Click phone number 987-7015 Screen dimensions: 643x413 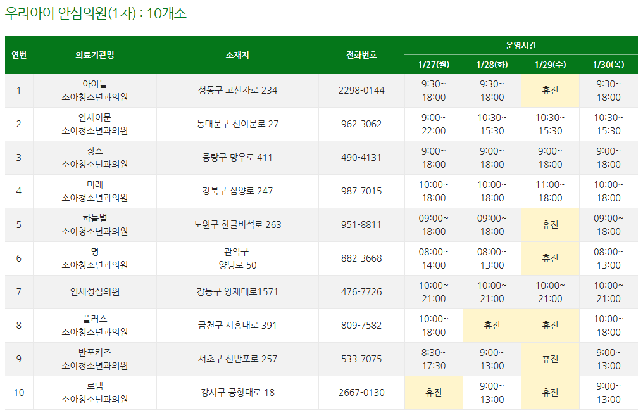click(x=361, y=191)
